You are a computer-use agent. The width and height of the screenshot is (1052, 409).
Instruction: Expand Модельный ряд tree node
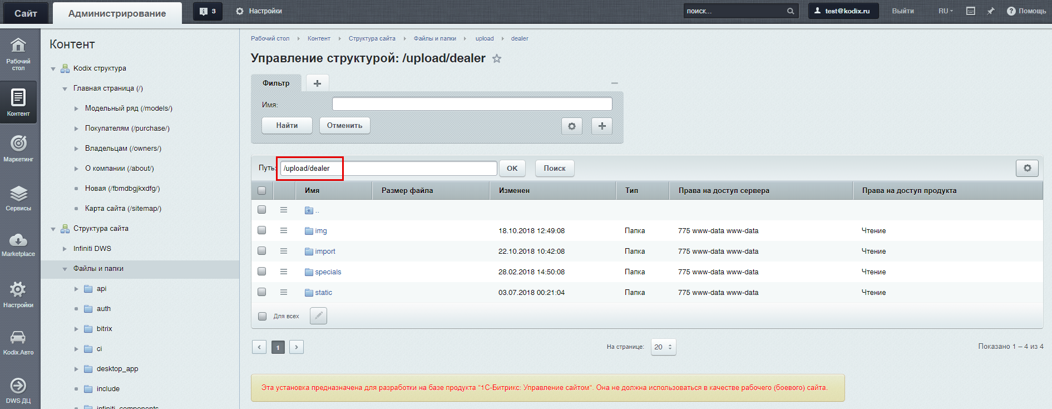click(x=77, y=109)
